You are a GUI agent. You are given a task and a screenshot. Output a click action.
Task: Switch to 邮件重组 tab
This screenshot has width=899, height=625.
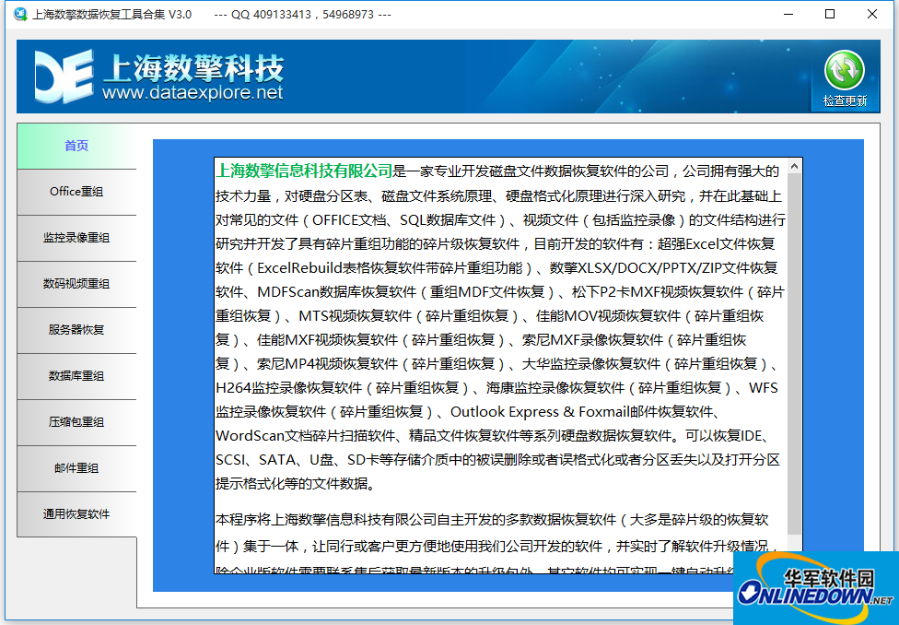coord(76,467)
